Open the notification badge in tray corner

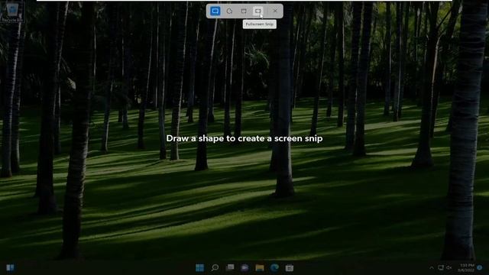[x=480, y=267]
